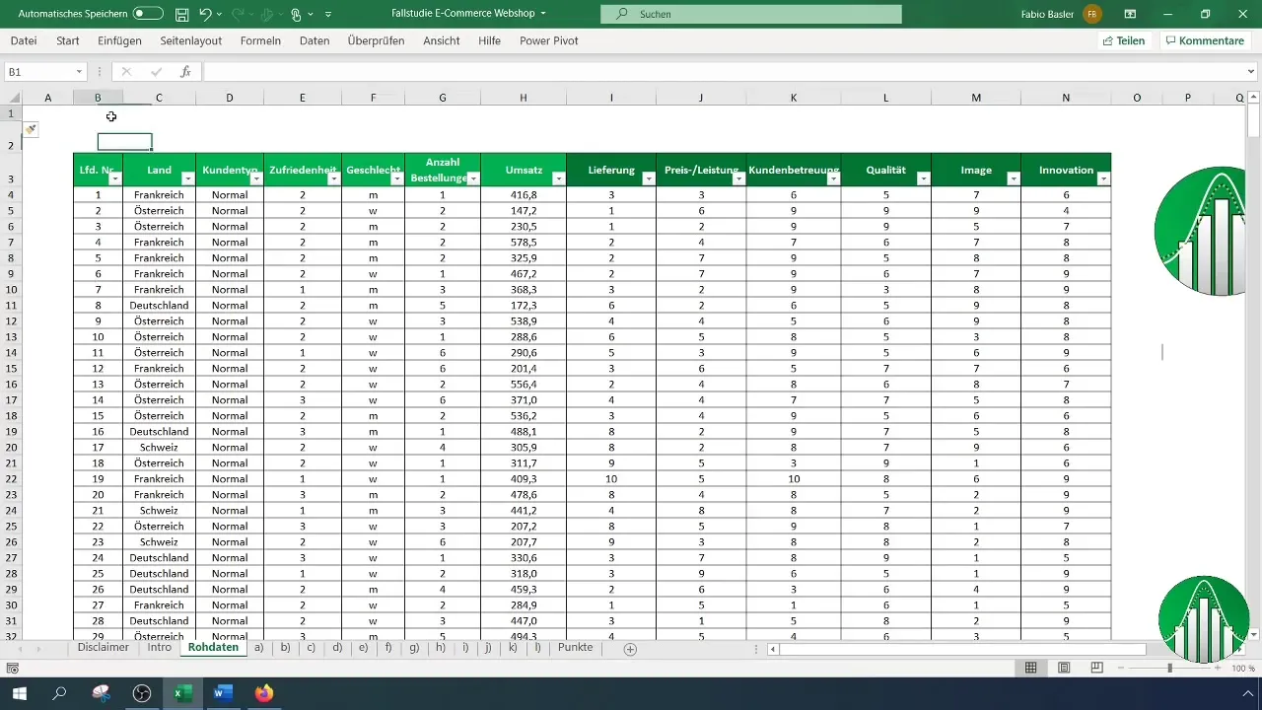Switch to Page Break Preview icon

(1097, 668)
